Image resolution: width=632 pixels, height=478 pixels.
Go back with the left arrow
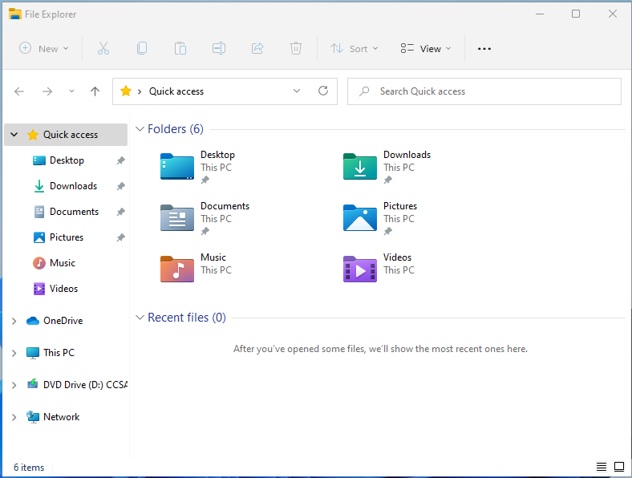pyautogui.click(x=19, y=91)
